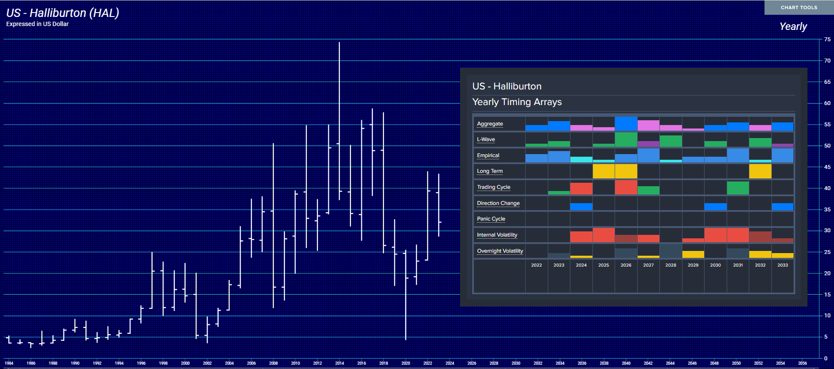Select the green L-Wave bar for 2026
The image size is (834, 369).
(626, 140)
